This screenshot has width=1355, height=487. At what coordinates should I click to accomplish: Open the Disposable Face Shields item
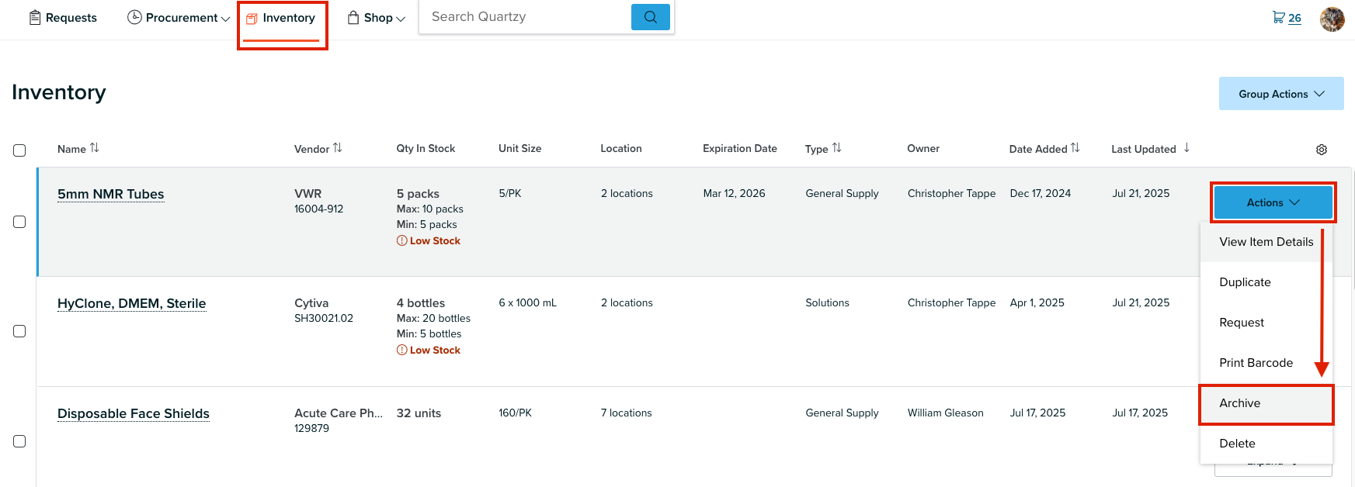pyautogui.click(x=134, y=413)
